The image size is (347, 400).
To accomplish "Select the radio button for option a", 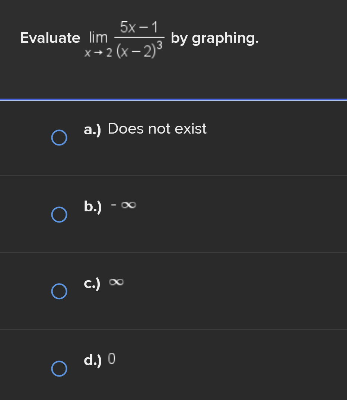I will click(x=59, y=138).
